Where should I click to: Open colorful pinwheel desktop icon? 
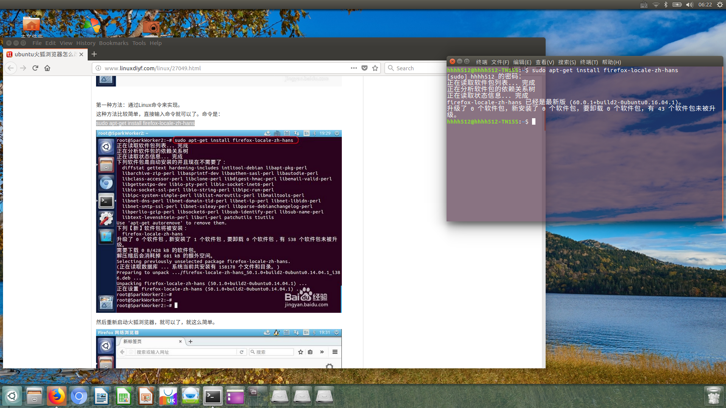pyautogui.click(x=92, y=25)
